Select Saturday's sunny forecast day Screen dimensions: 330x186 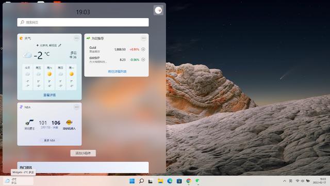(49, 77)
